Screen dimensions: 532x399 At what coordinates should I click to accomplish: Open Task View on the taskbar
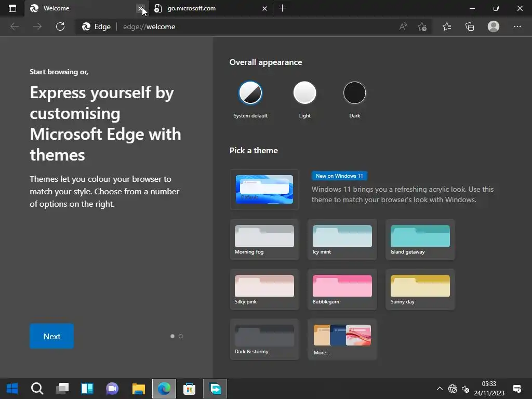(62, 389)
